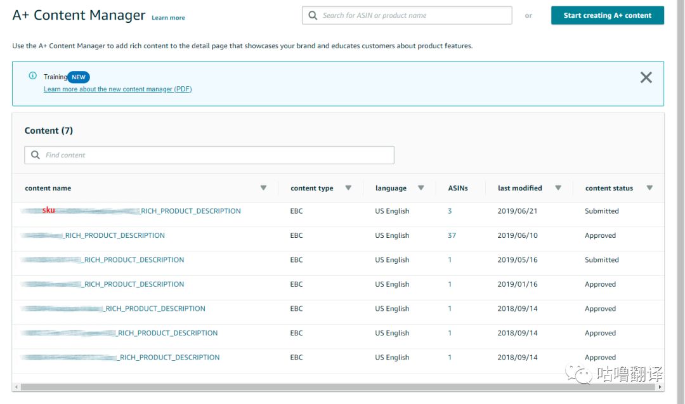Click the Content (7) heading
Screen dimensions: 685x404
[48, 131]
